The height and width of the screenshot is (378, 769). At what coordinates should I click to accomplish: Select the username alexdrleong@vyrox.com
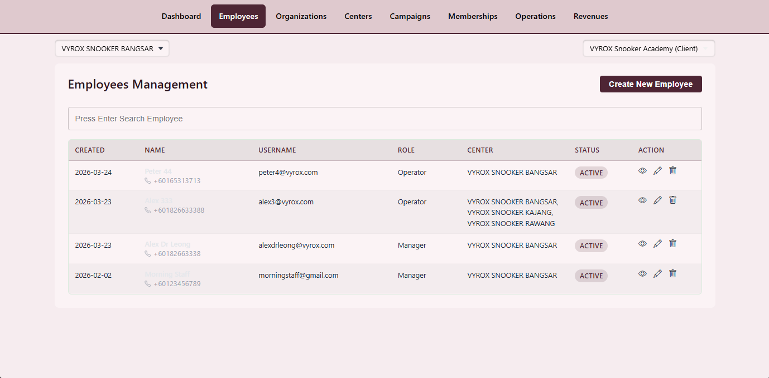tap(296, 246)
